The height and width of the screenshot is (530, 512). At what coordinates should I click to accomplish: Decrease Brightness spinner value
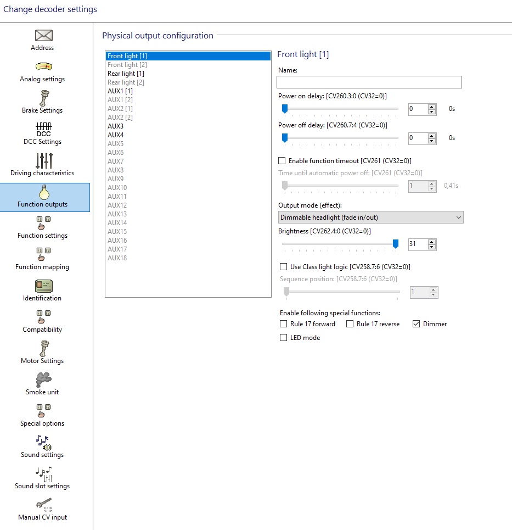pyautogui.click(x=432, y=247)
